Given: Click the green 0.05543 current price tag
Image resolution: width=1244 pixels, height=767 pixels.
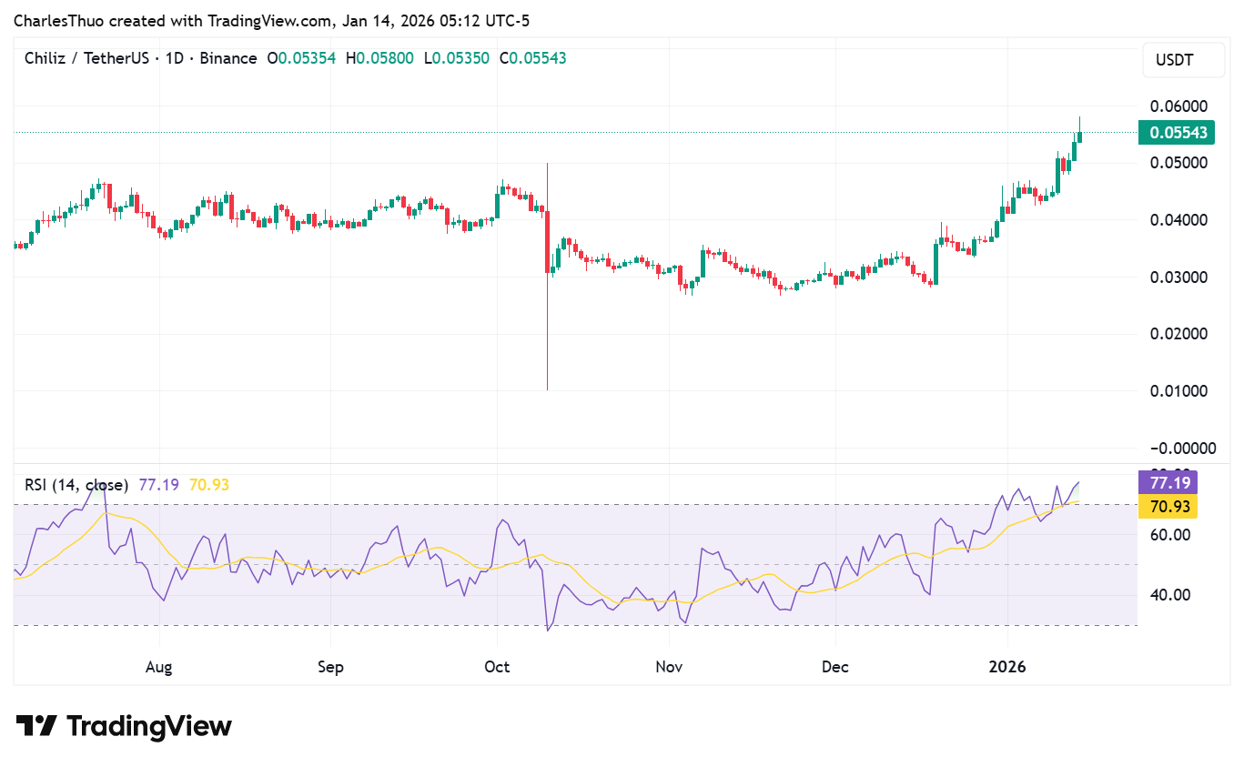Looking at the screenshot, I should click(x=1178, y=133).
